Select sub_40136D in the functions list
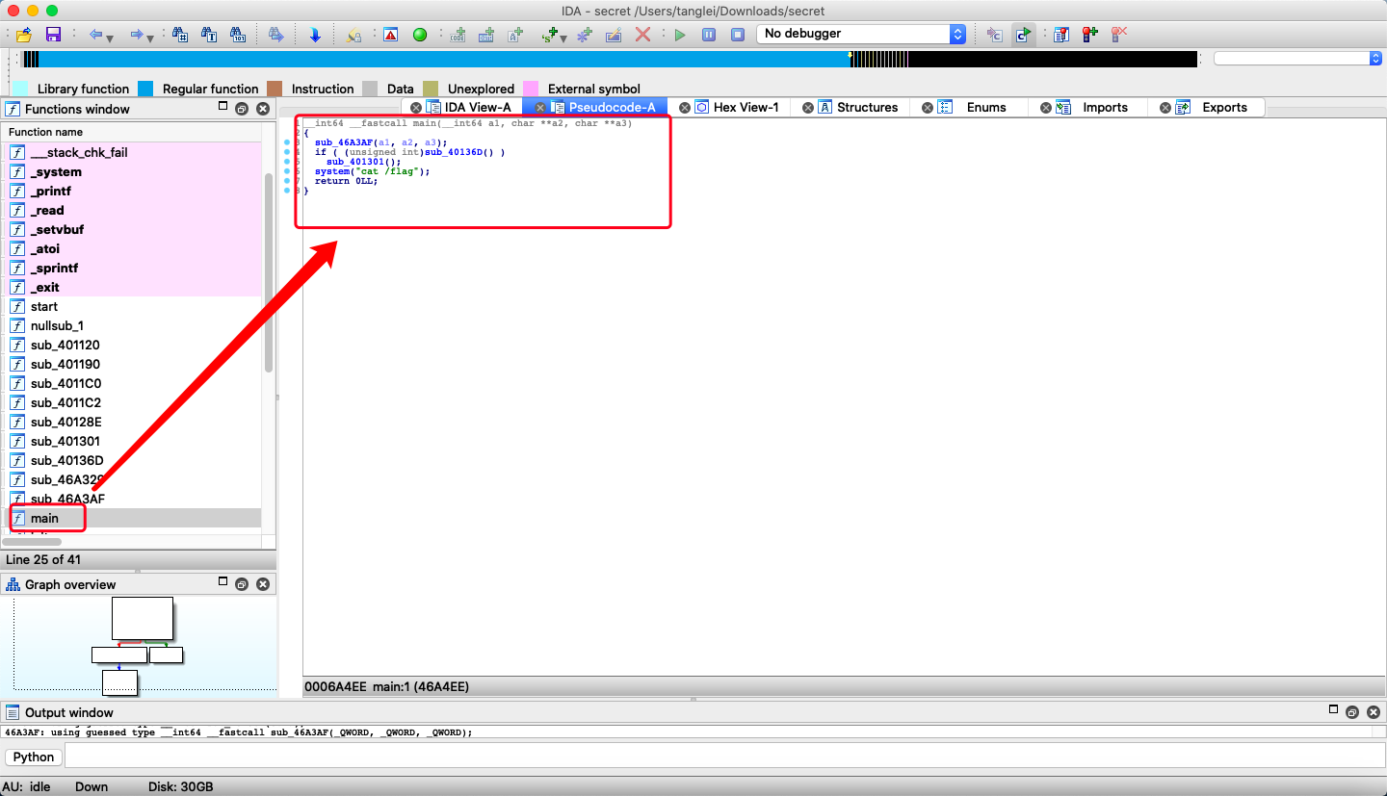1387x796 pixels. point(134,460)
